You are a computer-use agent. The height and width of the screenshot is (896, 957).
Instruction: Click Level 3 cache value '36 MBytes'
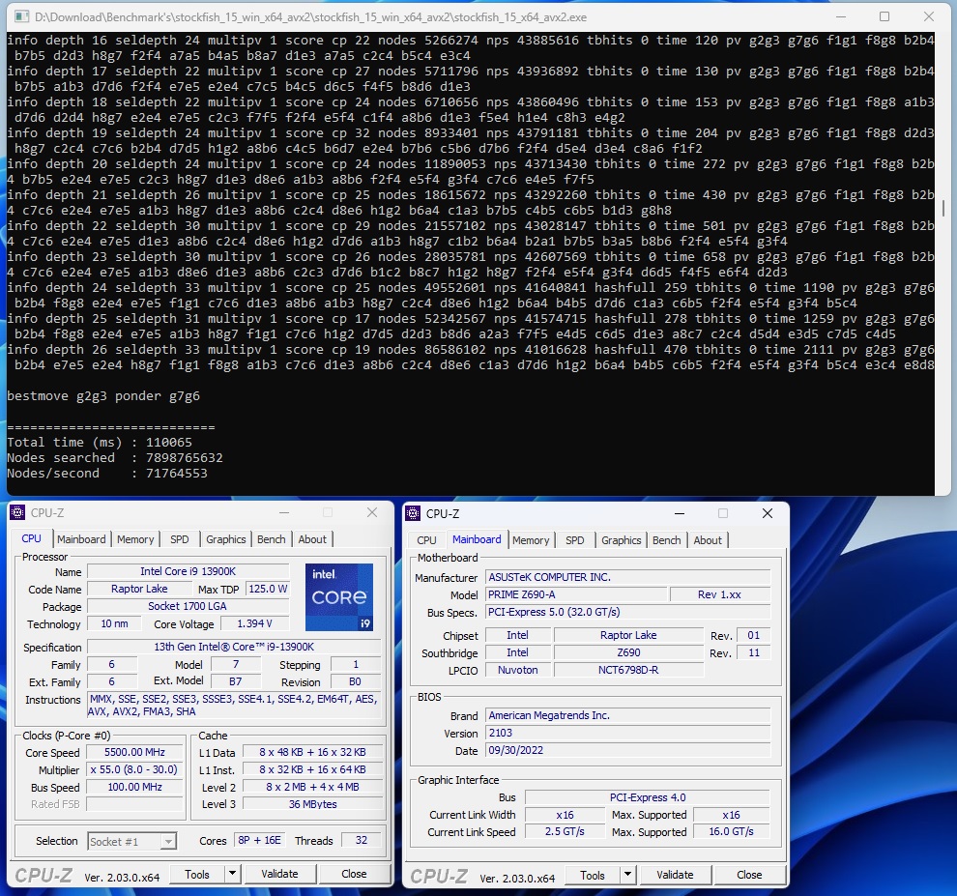pos(312,804)
